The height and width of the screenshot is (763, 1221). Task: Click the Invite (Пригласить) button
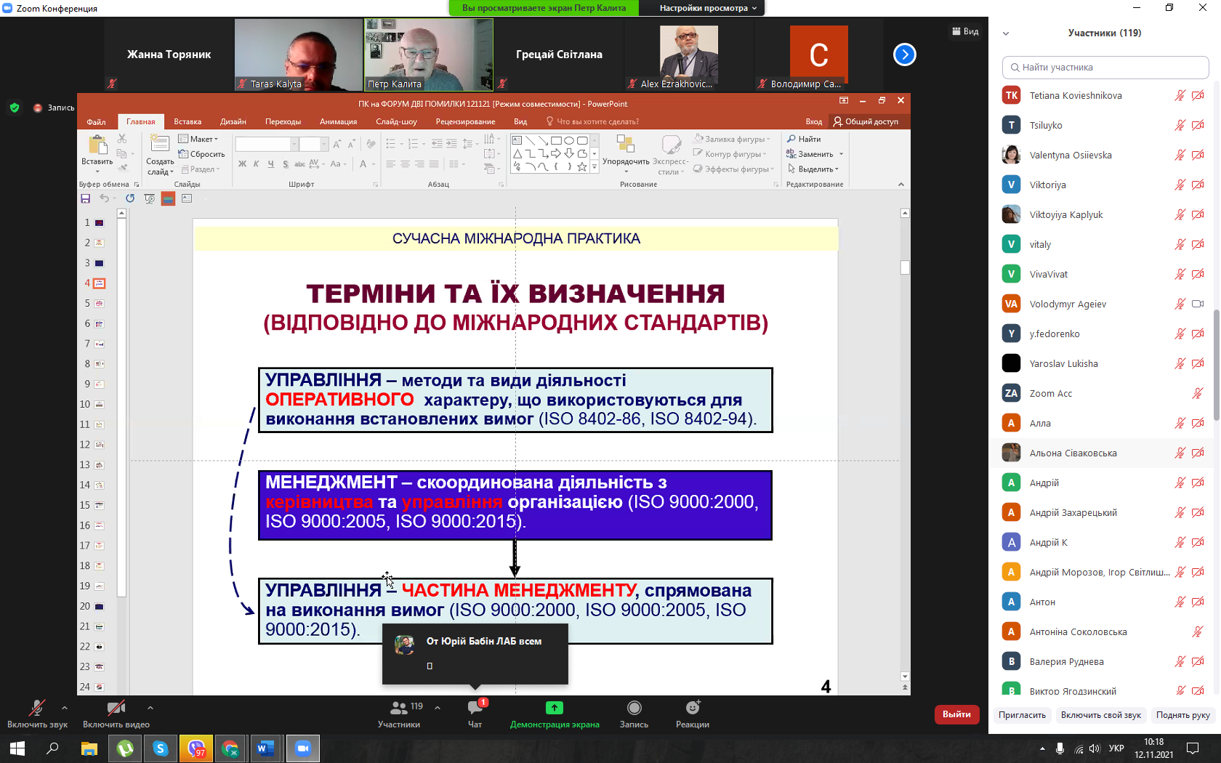pyautogui.click(x=1022, y=715)
